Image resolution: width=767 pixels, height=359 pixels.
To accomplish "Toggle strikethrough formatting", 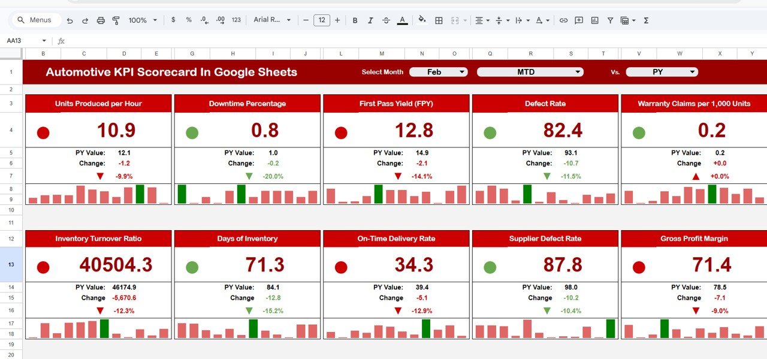I will (x=386, y=20).
